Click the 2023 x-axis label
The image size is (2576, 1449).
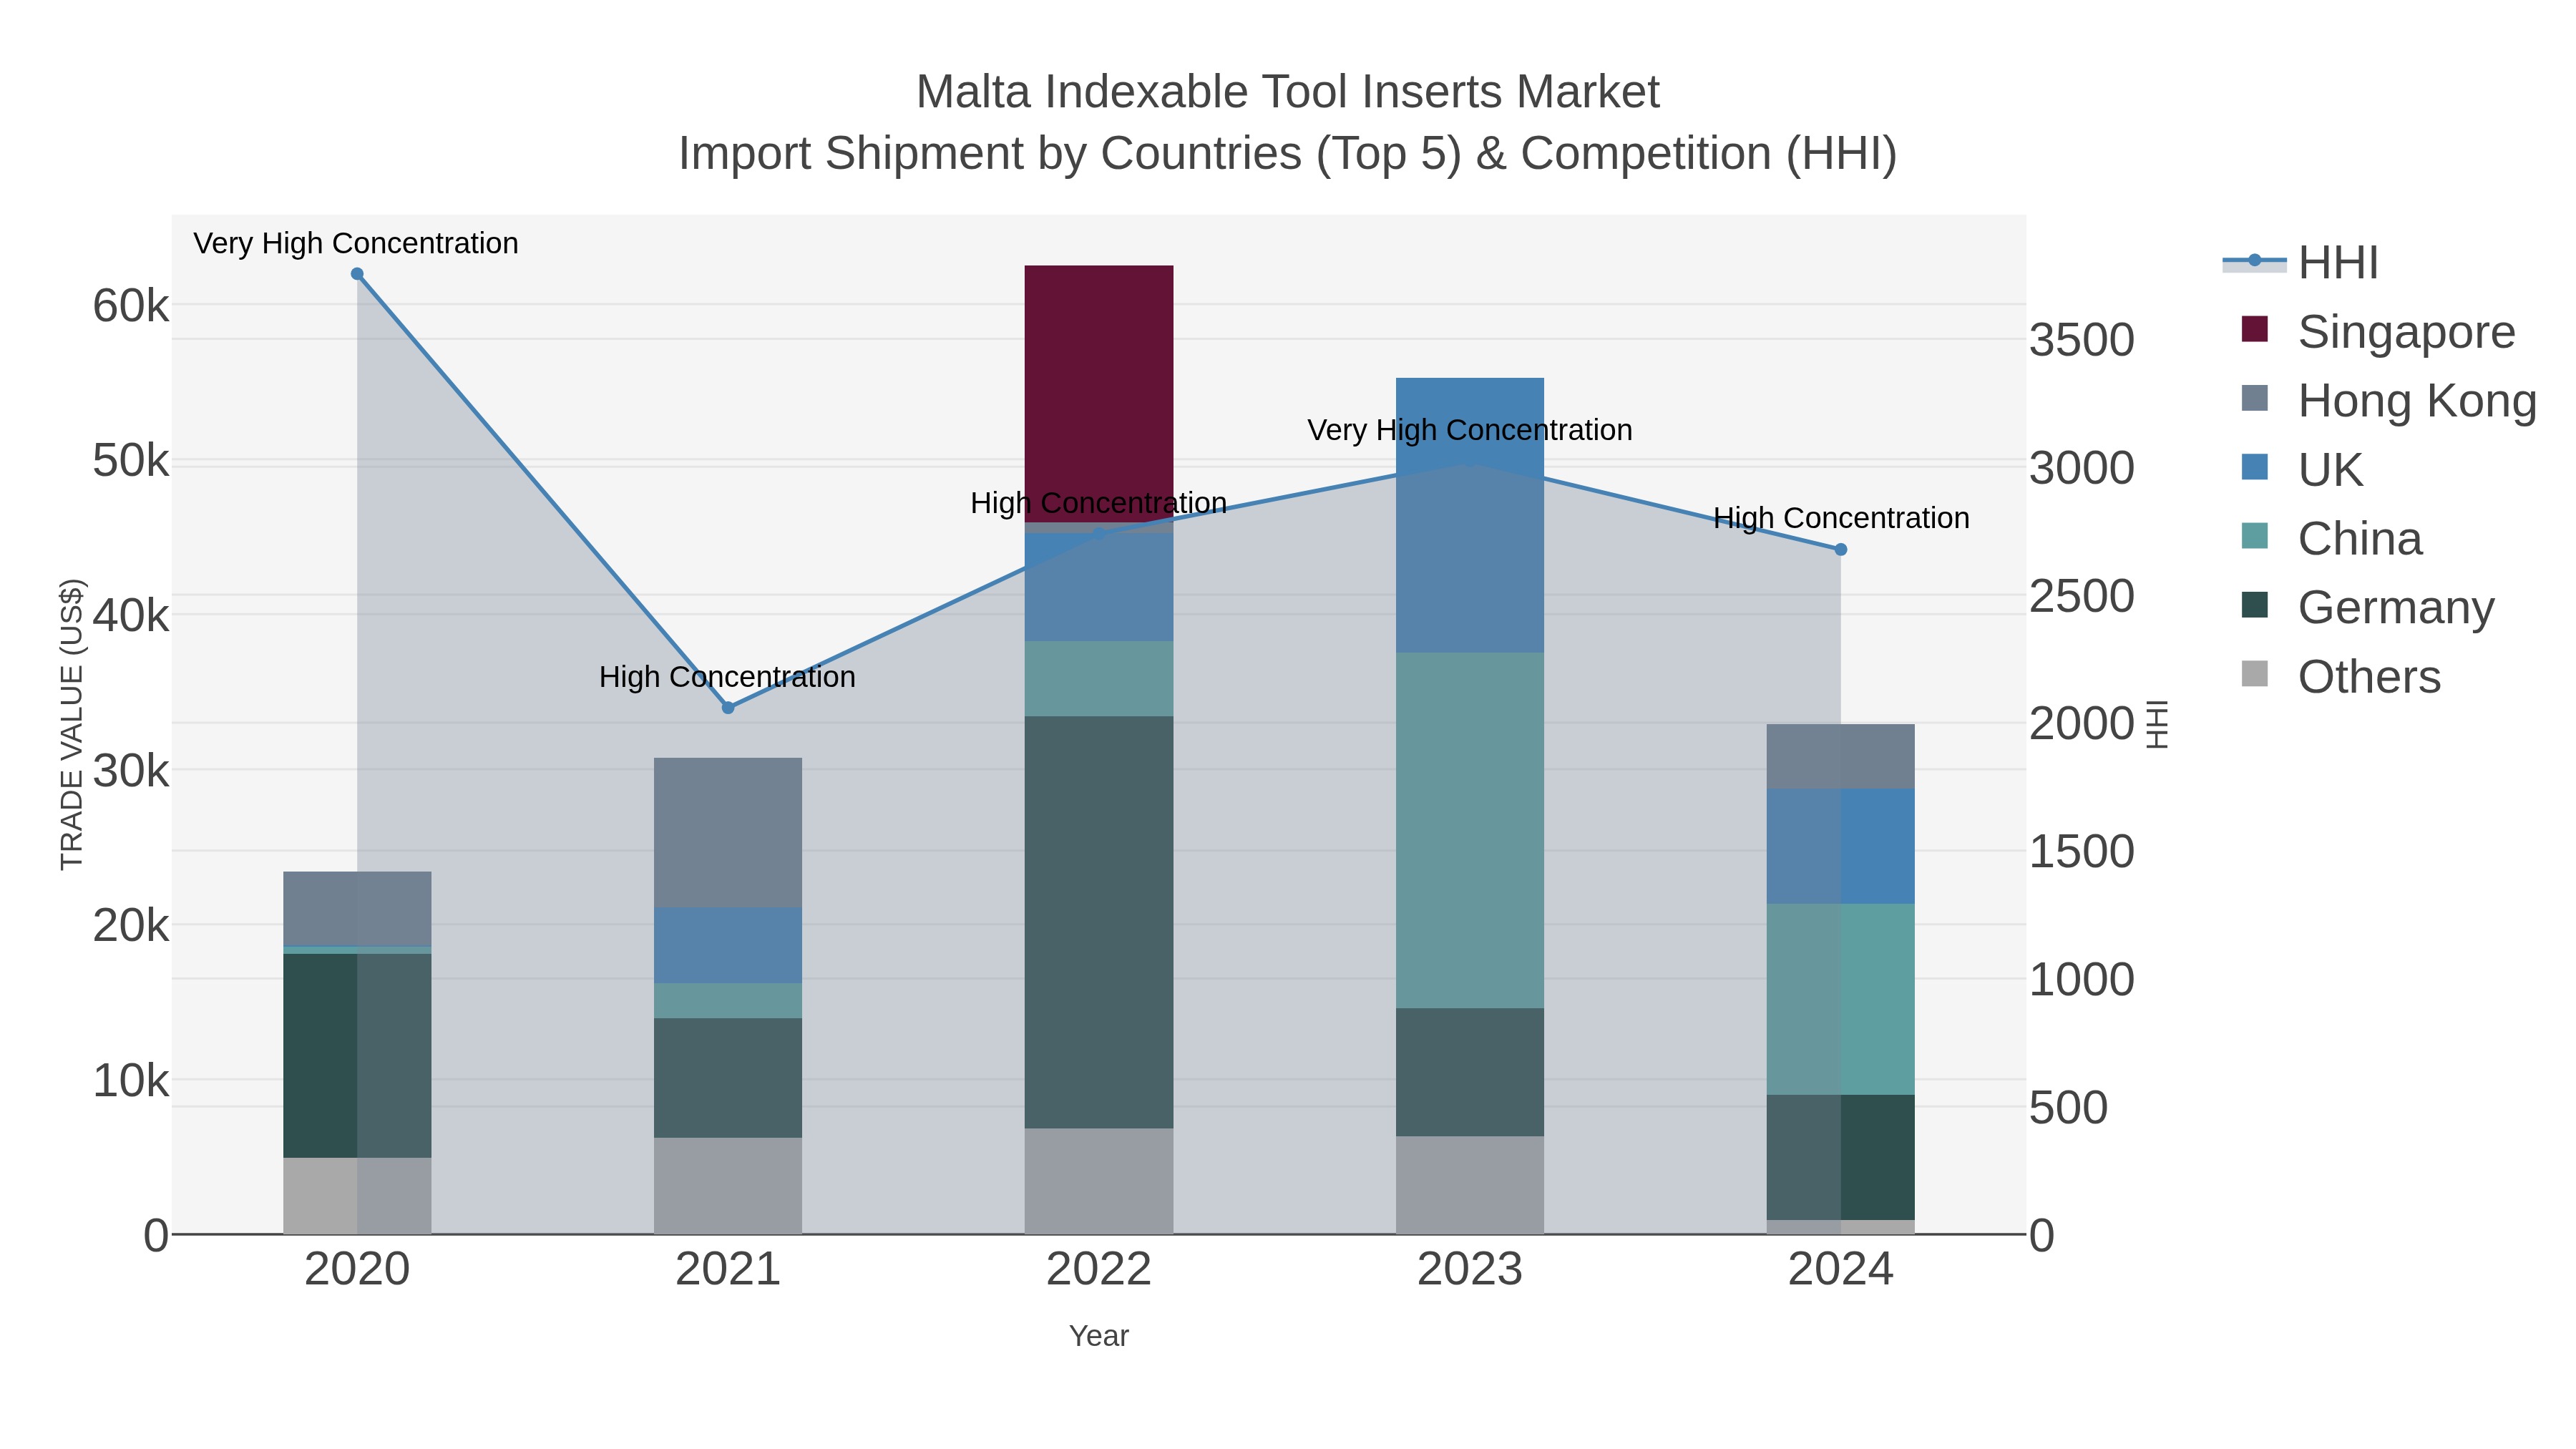[1470, 1270]
